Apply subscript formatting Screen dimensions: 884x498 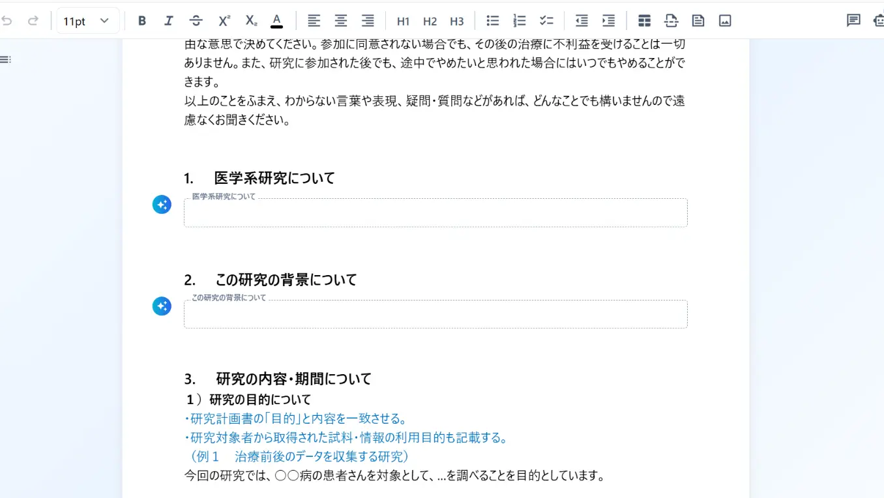(x=250, y=21)
